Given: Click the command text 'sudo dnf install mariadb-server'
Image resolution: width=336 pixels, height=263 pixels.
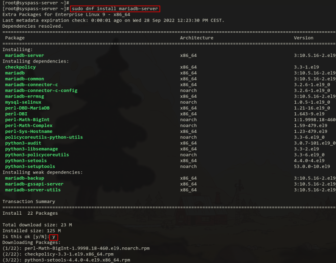Looking at the screenshot, I should point(115,9).
